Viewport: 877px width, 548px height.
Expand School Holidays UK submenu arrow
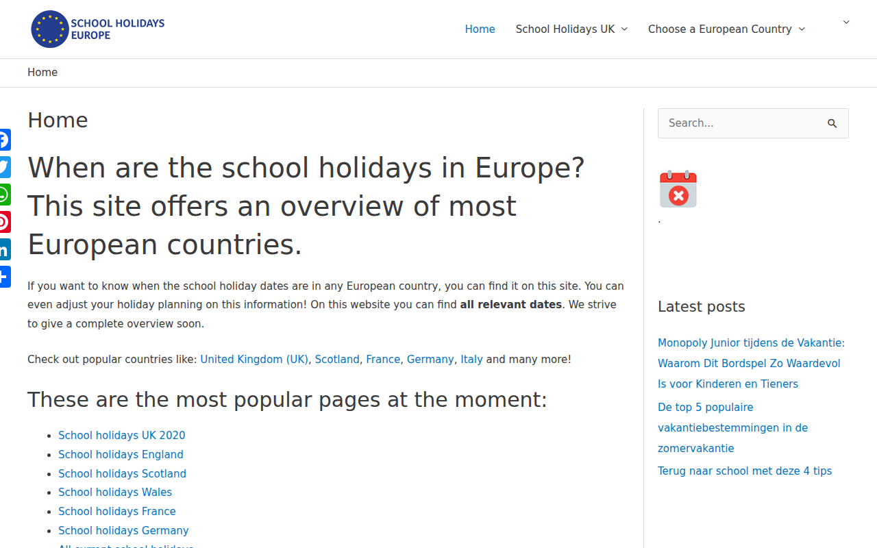pyautogui.click(x=624, y=29)
